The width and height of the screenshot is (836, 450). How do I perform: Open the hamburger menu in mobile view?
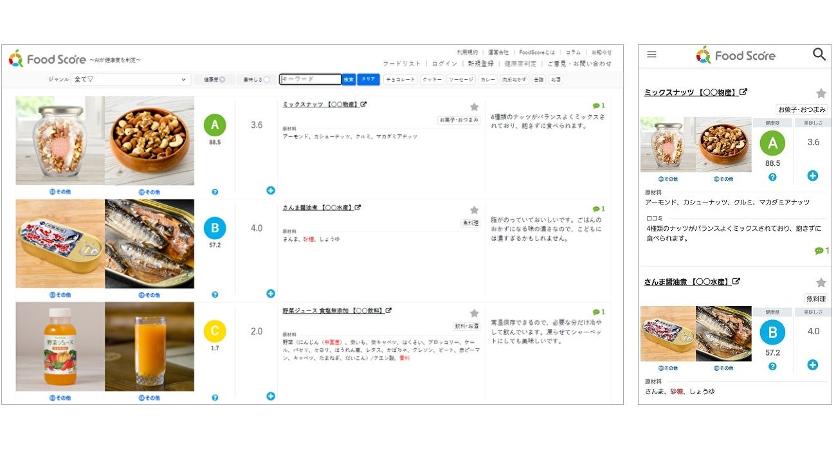[651, 55]
